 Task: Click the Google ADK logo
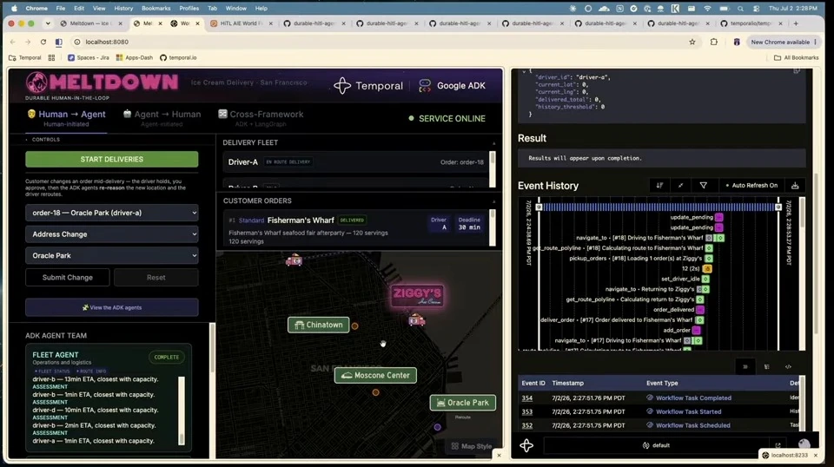452,86
